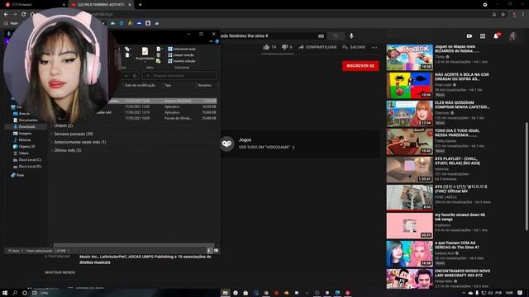The height and width of the screenshot is (297, 529).
Task: Collapse the description with MOSTRAR MENOS
Action: click(60, 272)
